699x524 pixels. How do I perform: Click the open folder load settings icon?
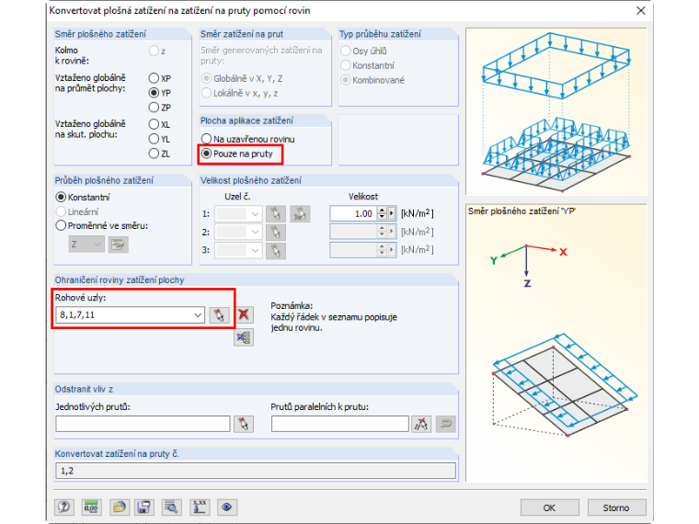(119, 507)
